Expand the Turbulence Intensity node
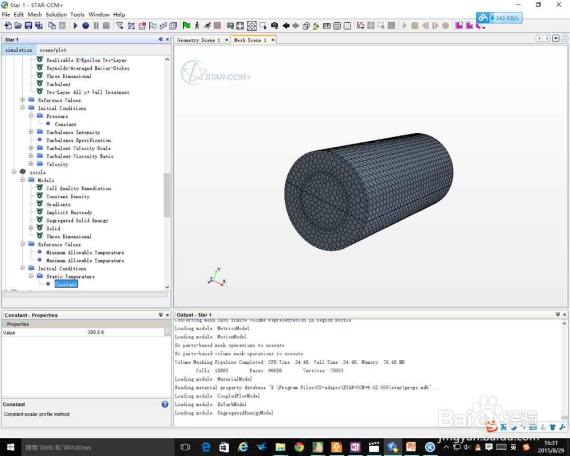570x456 pixels. pos(31,132)
